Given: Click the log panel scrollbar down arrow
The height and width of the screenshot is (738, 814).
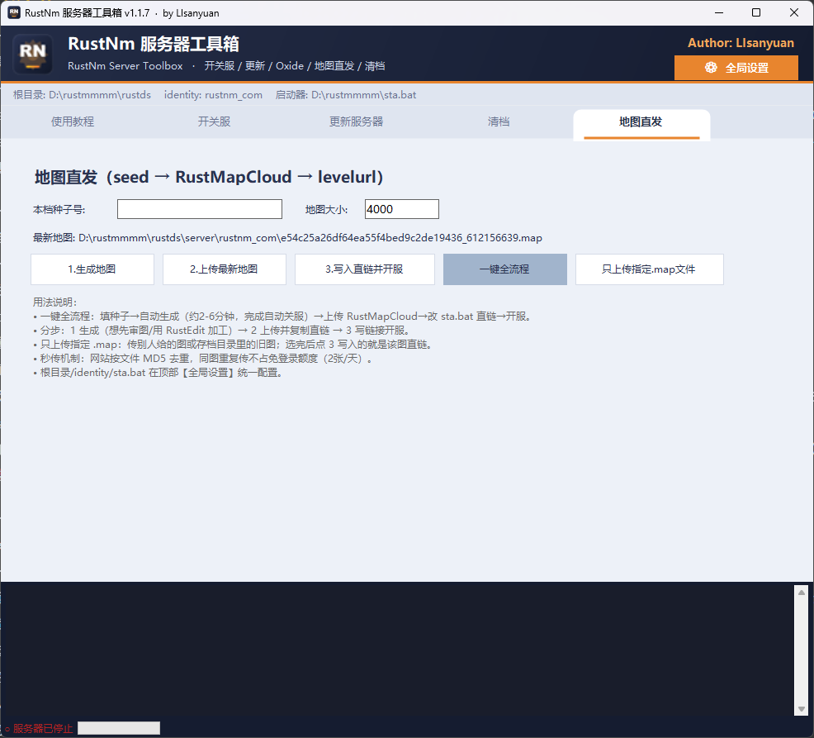Looking at the screenshot, I should click(x=801, y=709).
